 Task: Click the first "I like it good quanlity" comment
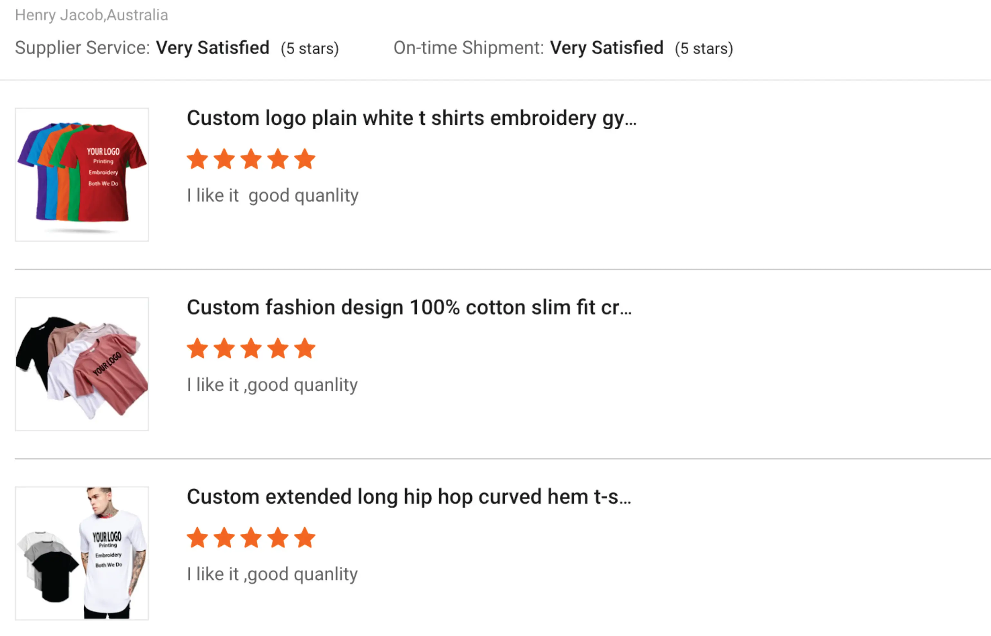pos(273,195)
